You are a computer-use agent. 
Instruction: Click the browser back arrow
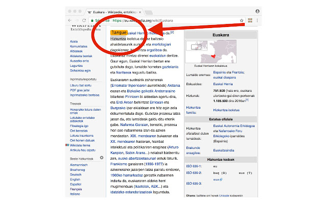[x=69, y=20]
